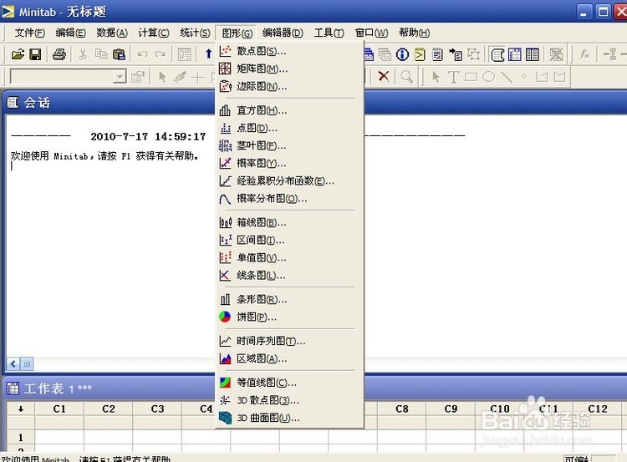This screenshot has height=462, width=627.
Task: Click the Session window toolbar icon
Action: coord(497,54)
